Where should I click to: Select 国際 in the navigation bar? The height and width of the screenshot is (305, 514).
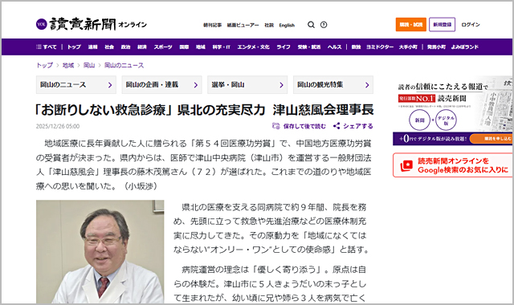pos(184,47)
